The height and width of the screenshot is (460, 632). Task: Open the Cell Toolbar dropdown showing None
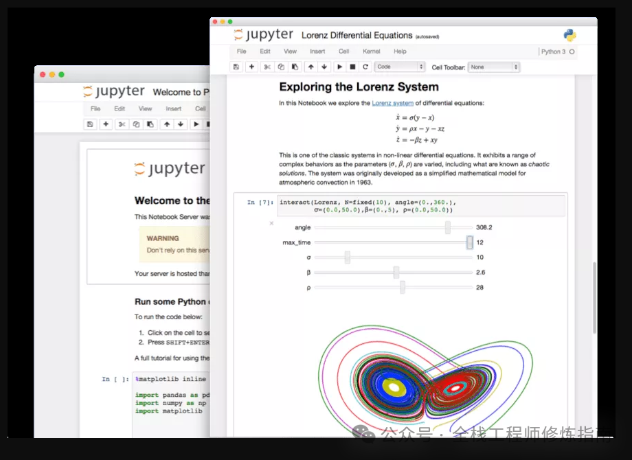click(x=494, y=67)
